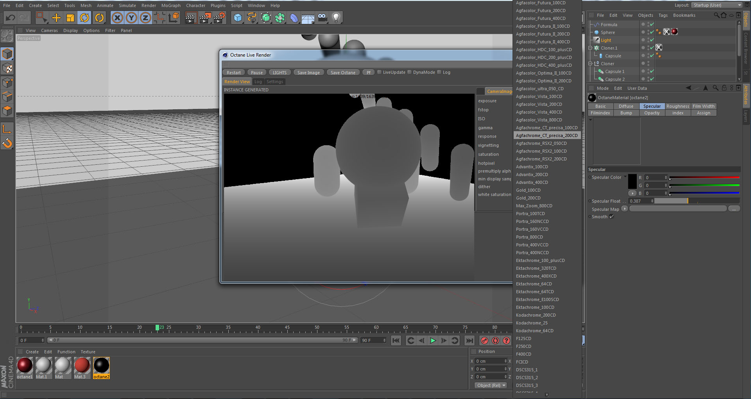The width and height of the screenshot is (751, 399).
Task: Toggle the X axis lock
Action: [x=117, y=18]
